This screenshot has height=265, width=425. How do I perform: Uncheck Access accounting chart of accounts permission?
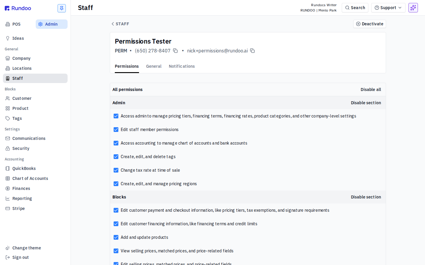[x=116, y=143]
